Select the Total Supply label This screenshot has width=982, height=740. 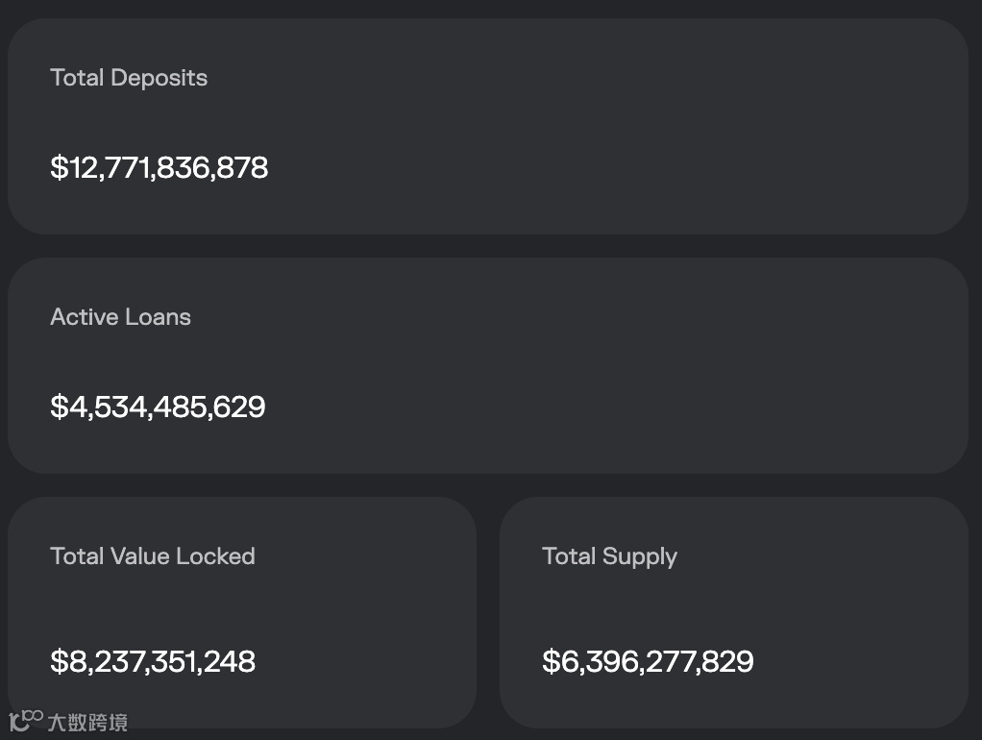coord(609,556)
